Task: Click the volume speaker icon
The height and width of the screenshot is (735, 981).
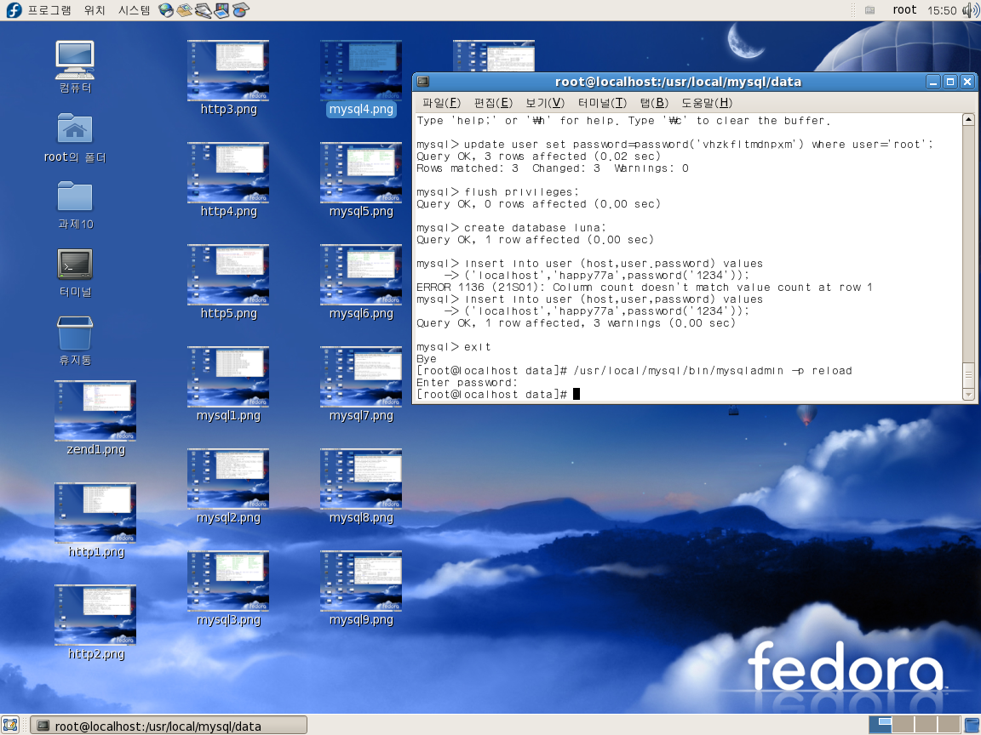Action: click(970, 10)
